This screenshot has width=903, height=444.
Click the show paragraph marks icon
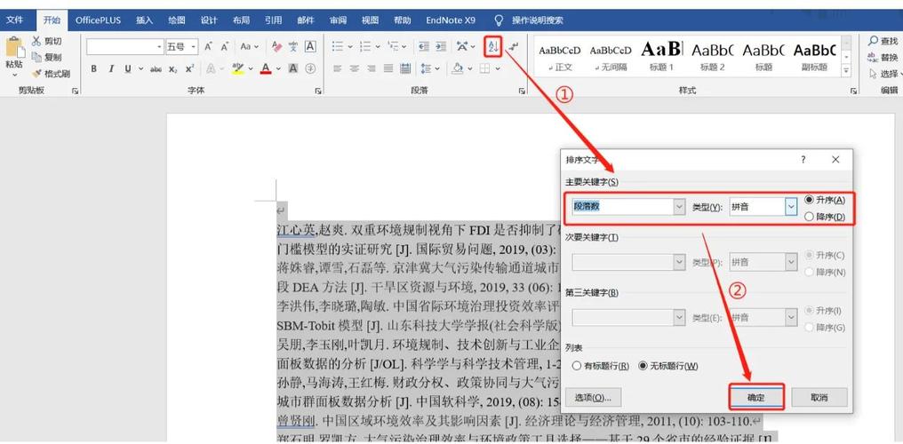(x=514, y=46)
